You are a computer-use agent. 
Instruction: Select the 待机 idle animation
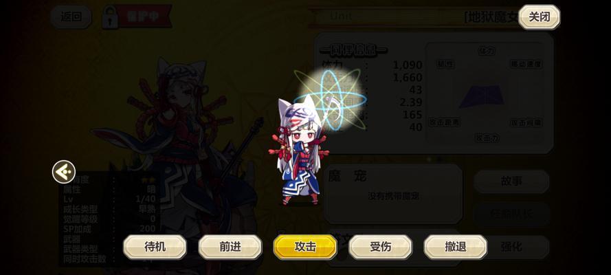155,247
